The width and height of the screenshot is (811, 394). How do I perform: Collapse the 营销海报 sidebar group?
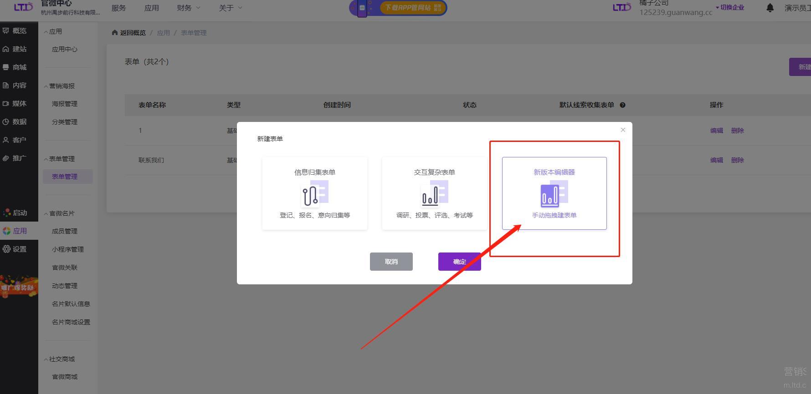point(59,86)
